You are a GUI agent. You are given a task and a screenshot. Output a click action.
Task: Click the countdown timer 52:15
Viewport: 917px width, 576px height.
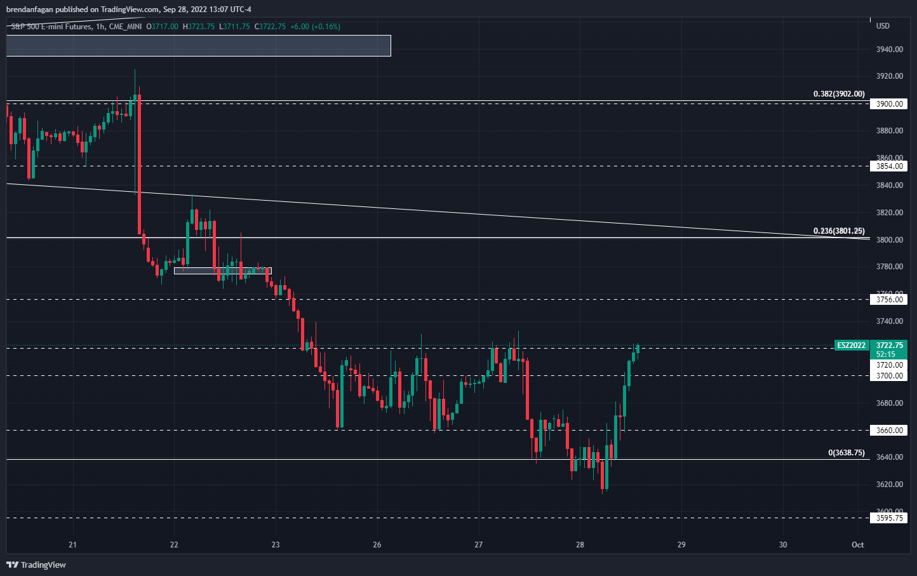pos(886,354)
